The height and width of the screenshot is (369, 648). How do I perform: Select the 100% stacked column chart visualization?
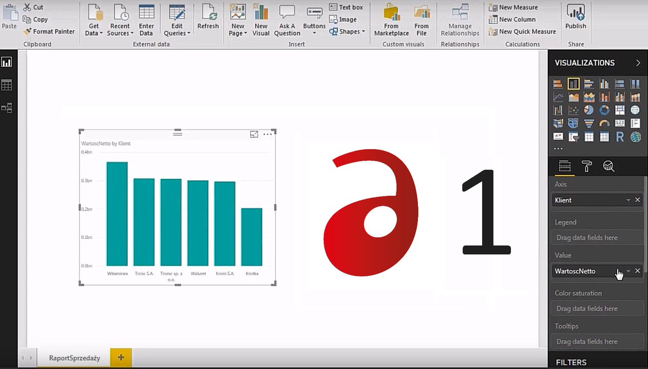point(635,84)
